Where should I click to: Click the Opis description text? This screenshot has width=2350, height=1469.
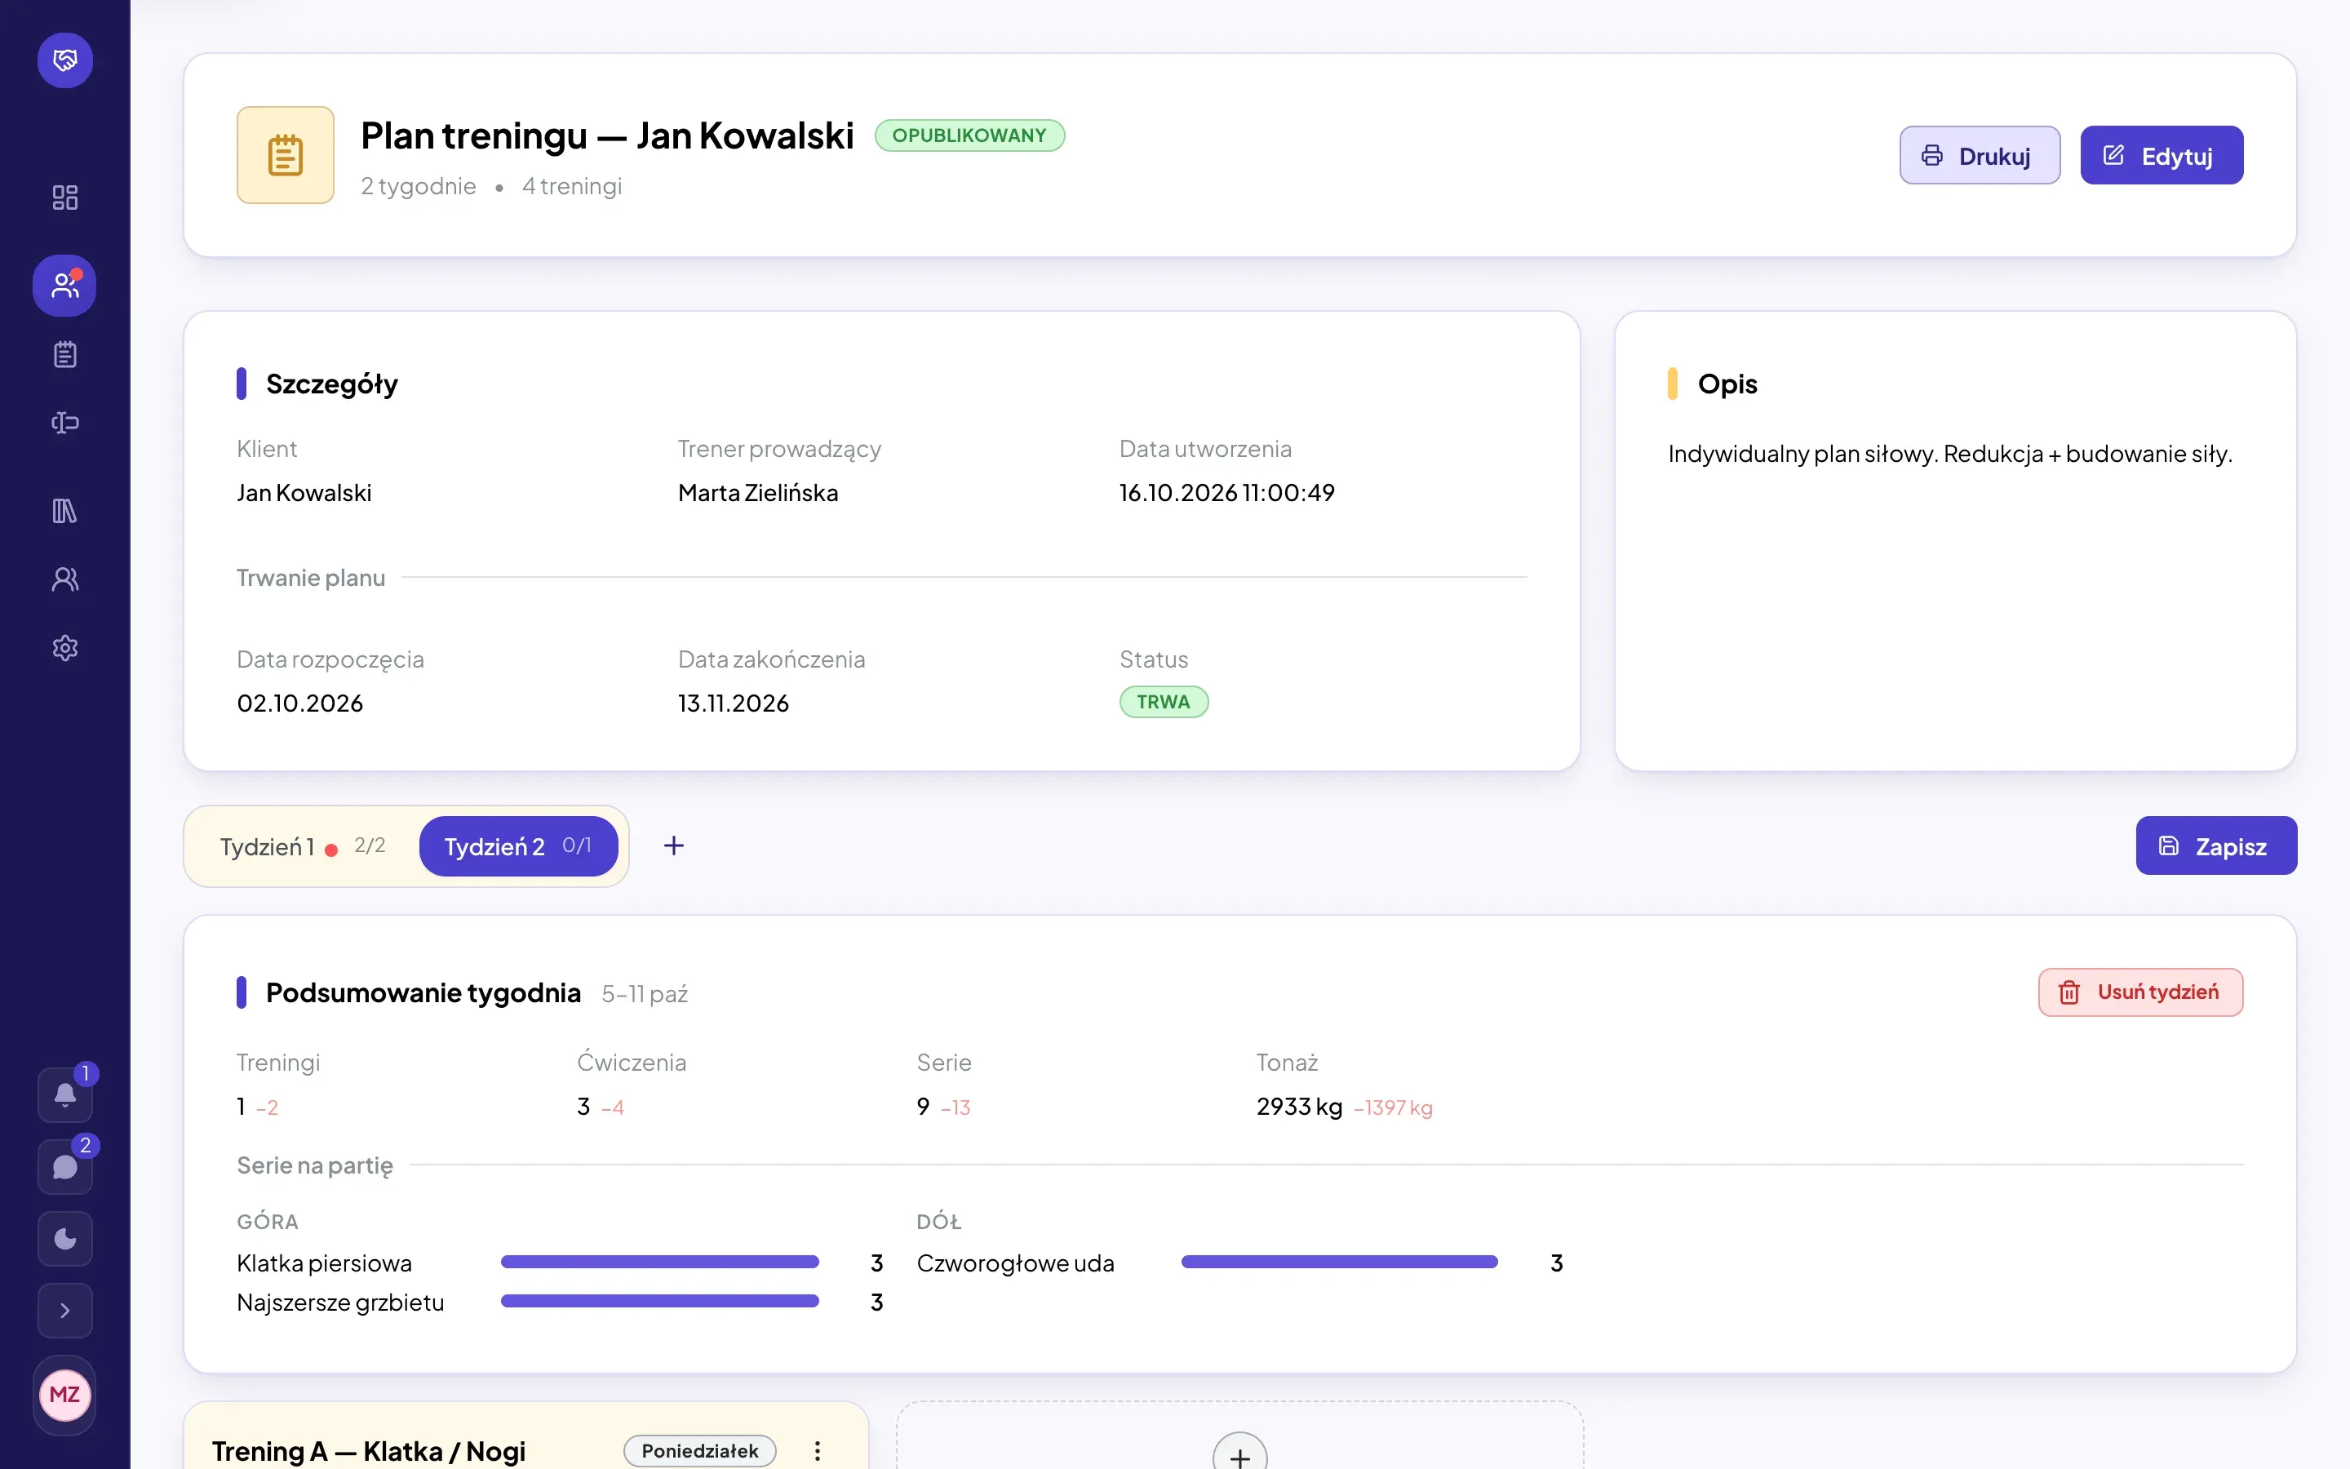(x=1950, y=454)
